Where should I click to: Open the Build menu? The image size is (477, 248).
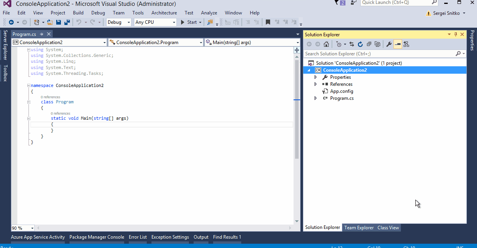click(78, 12)
